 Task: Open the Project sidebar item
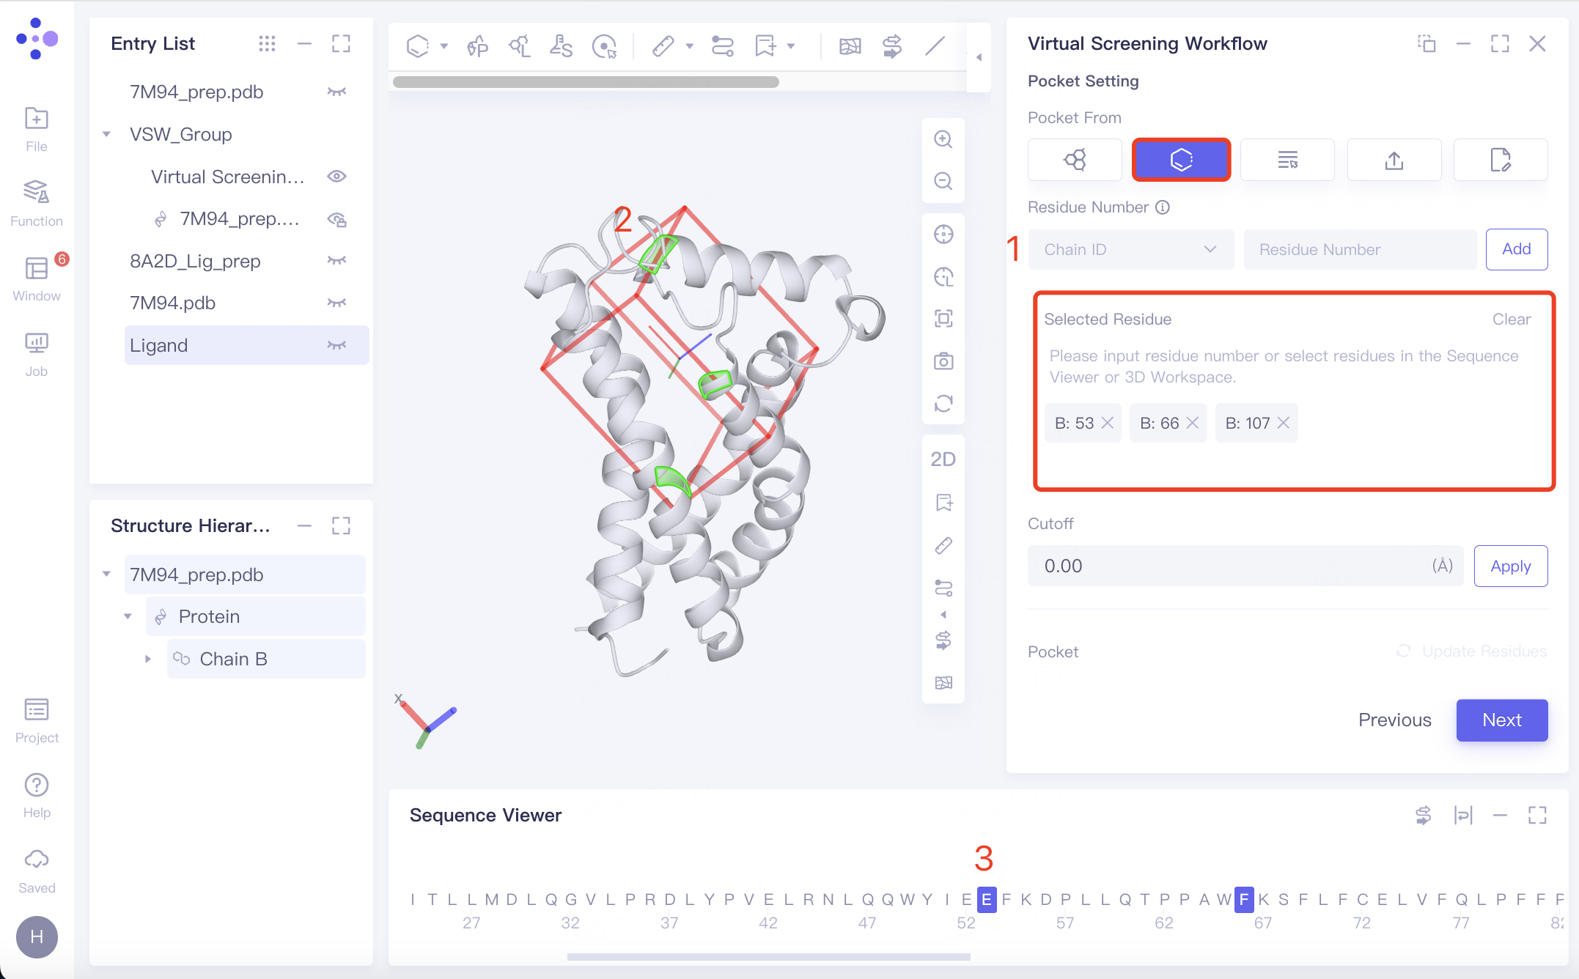[37, 720]
